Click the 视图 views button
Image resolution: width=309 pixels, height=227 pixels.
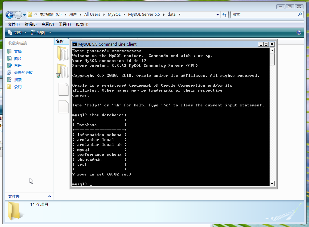pyautogui.click(x=38, y=33)
